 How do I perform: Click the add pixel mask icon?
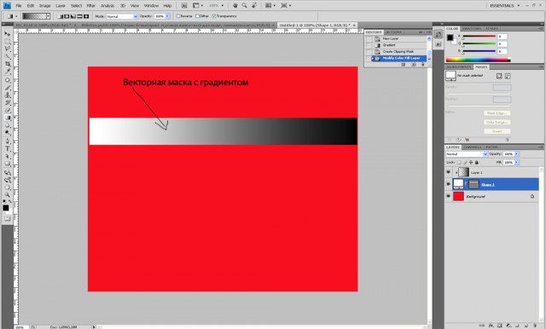point(499,76)
